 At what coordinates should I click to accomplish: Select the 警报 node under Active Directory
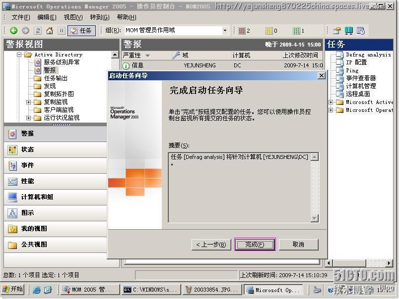pos(50,70)
